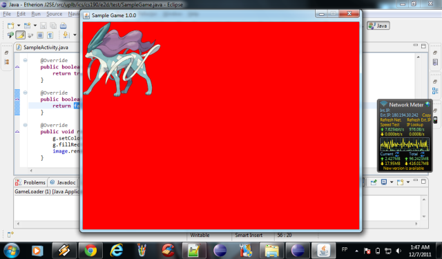The height and width of the screenshot is (259, 442).
Task: Toggle Mark Occurrences highlighter button
Action: tap(20, 35)
